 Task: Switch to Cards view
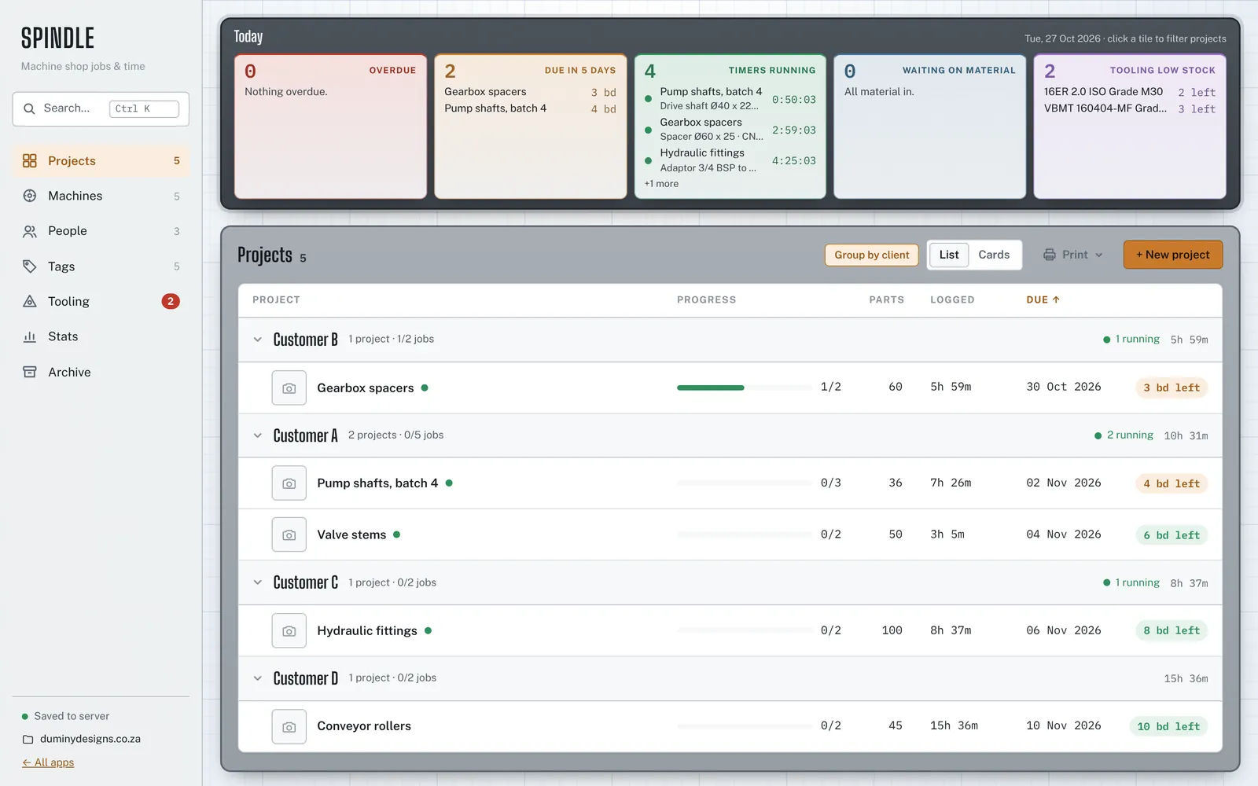click(994, 255)
